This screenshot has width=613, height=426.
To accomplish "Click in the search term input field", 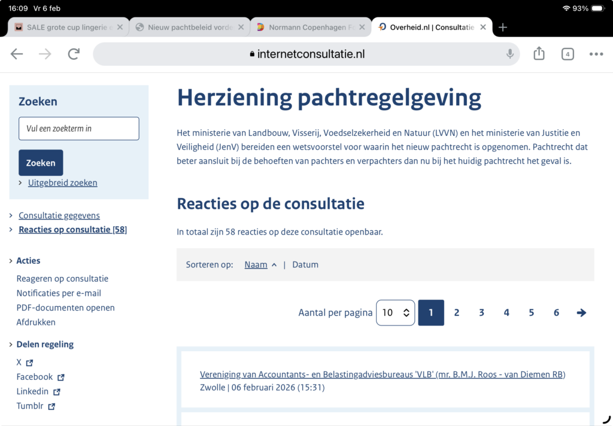I will point(78,129).
